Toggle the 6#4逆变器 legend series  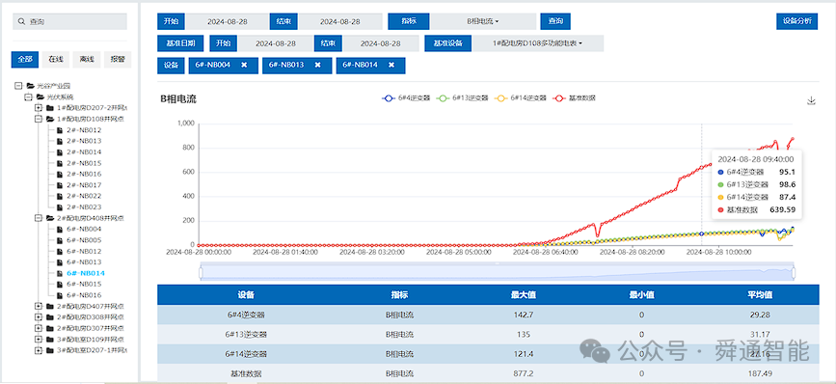pos(406,98)
